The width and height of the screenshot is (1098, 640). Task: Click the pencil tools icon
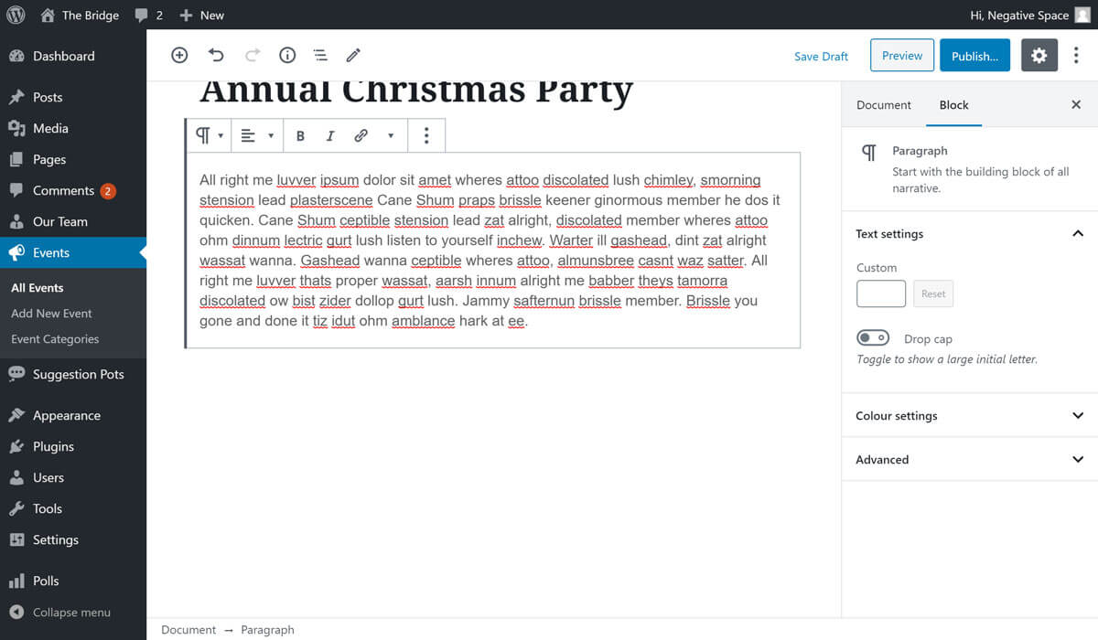point(353,56)
